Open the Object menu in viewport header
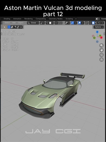This screenshot has height=142, width=106. coord(21,23)
